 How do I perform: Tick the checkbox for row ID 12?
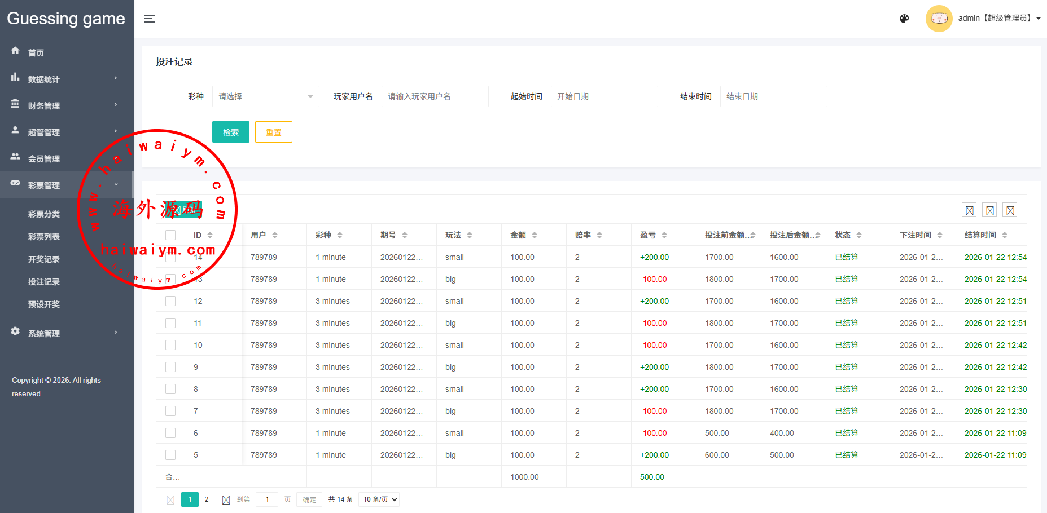[x=170, y=301]
